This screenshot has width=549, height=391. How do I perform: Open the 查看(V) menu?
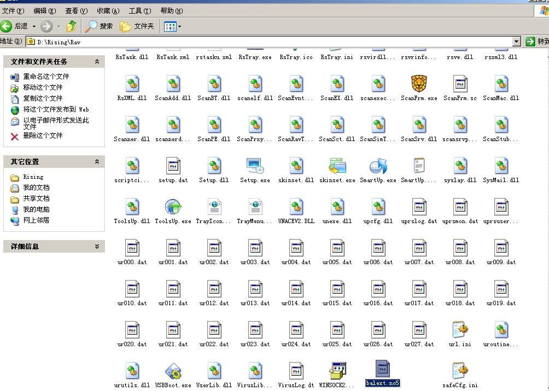coord(76,11)
